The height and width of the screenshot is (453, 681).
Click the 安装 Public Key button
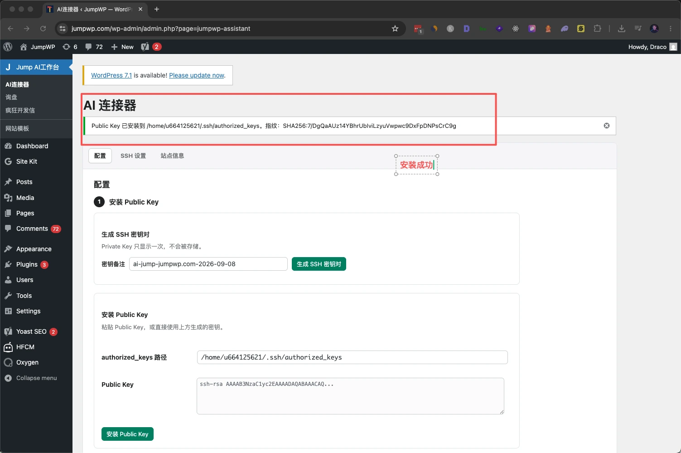point(127,434)
